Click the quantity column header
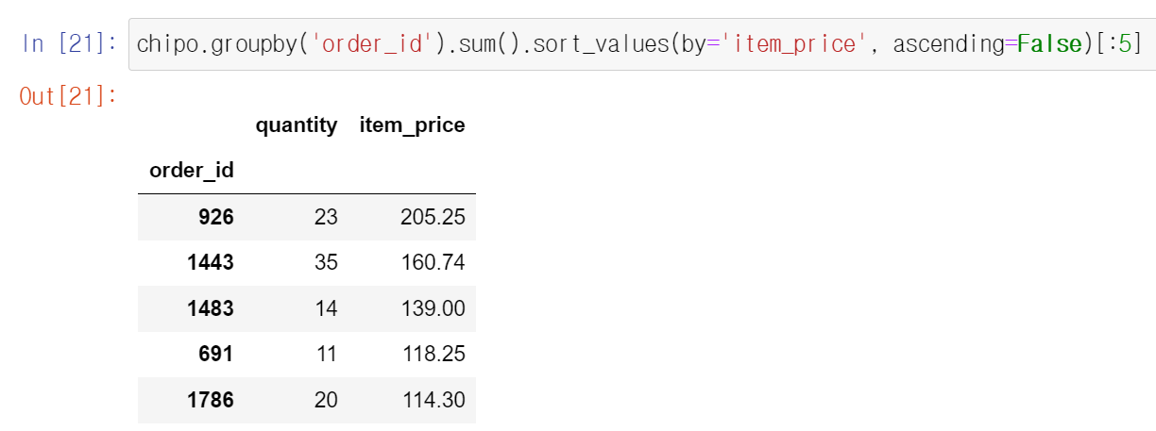This screenshot has height=431, width=1156. [x=297, y=125]
